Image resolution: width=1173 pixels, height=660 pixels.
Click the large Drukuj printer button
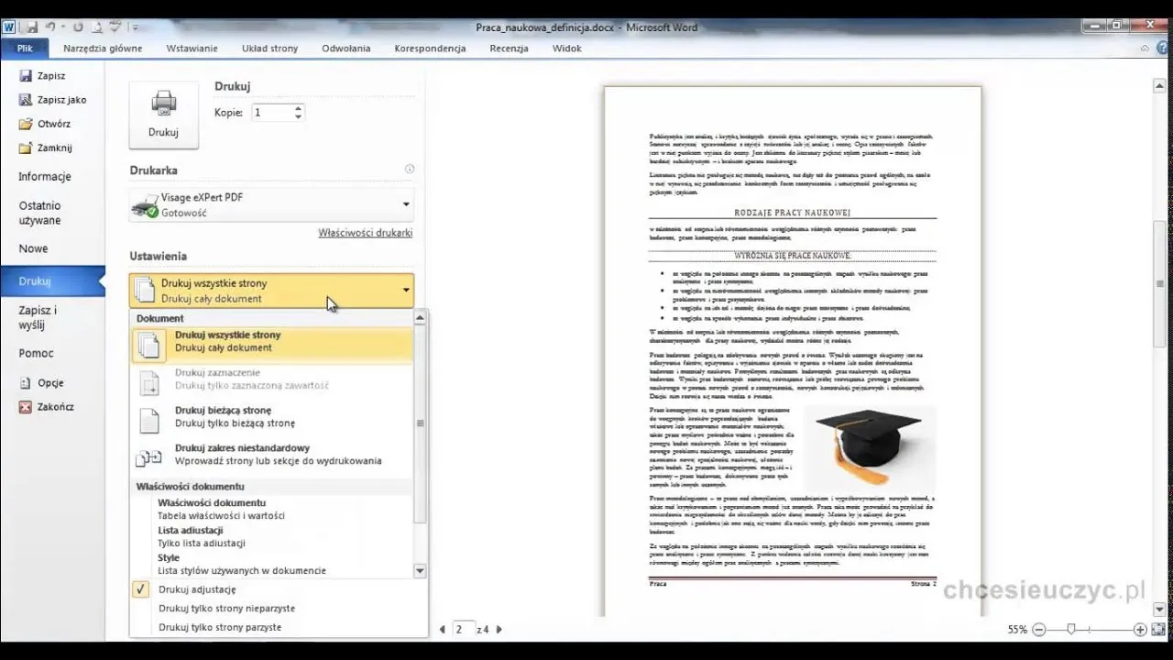(x=163, y=115)
